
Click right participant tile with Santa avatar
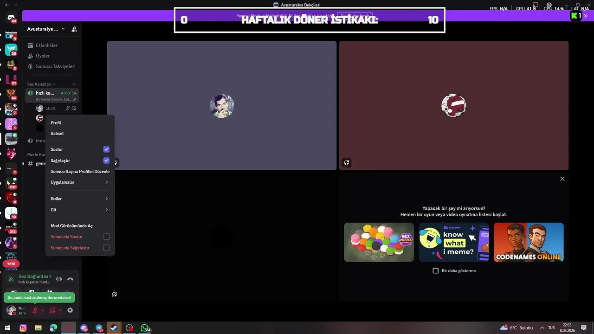(454, 106)
